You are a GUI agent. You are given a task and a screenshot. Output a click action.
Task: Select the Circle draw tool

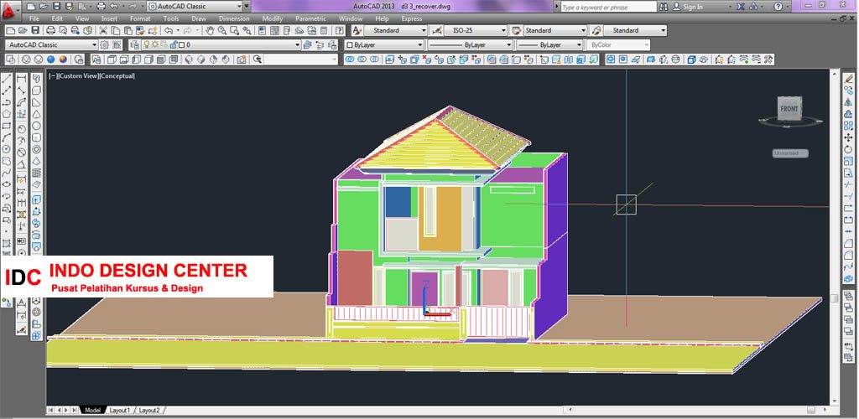(7, 149)
